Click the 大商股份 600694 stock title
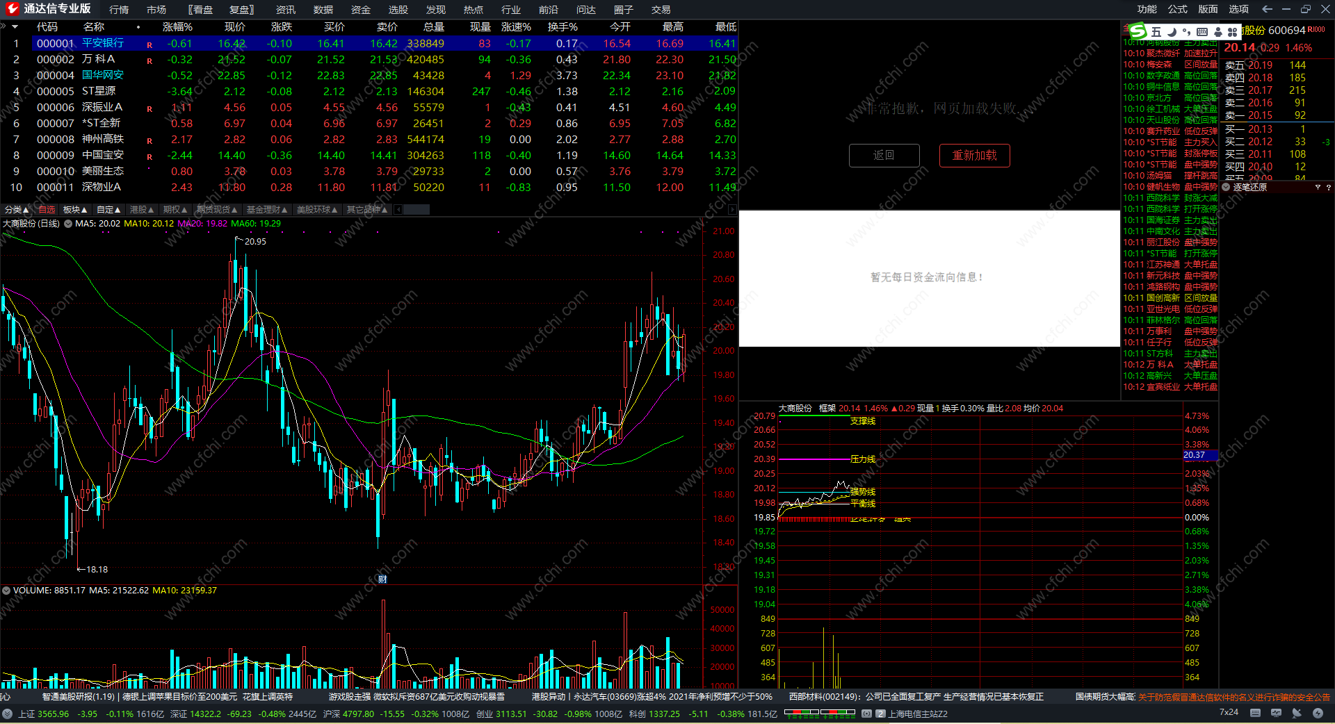The image size is (1335, 724). [1274, 31]
